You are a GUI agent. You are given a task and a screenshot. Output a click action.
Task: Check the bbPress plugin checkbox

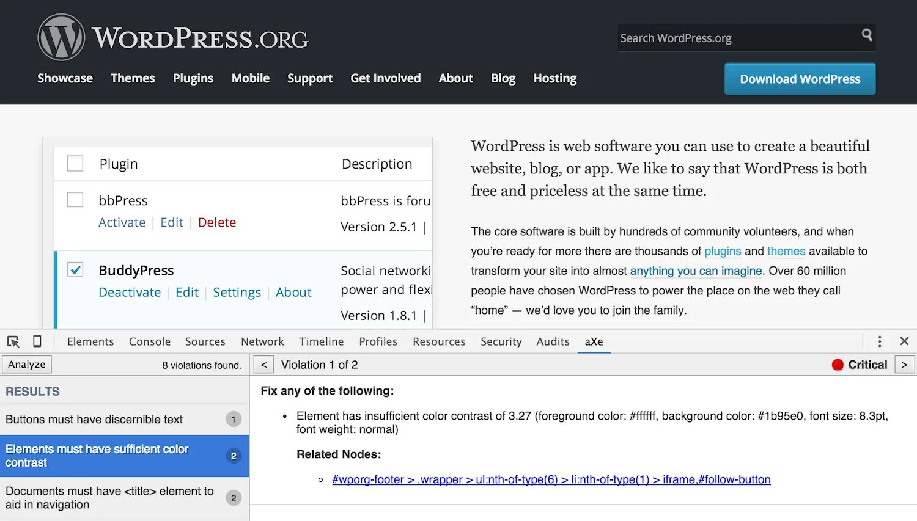coord(75,199)
